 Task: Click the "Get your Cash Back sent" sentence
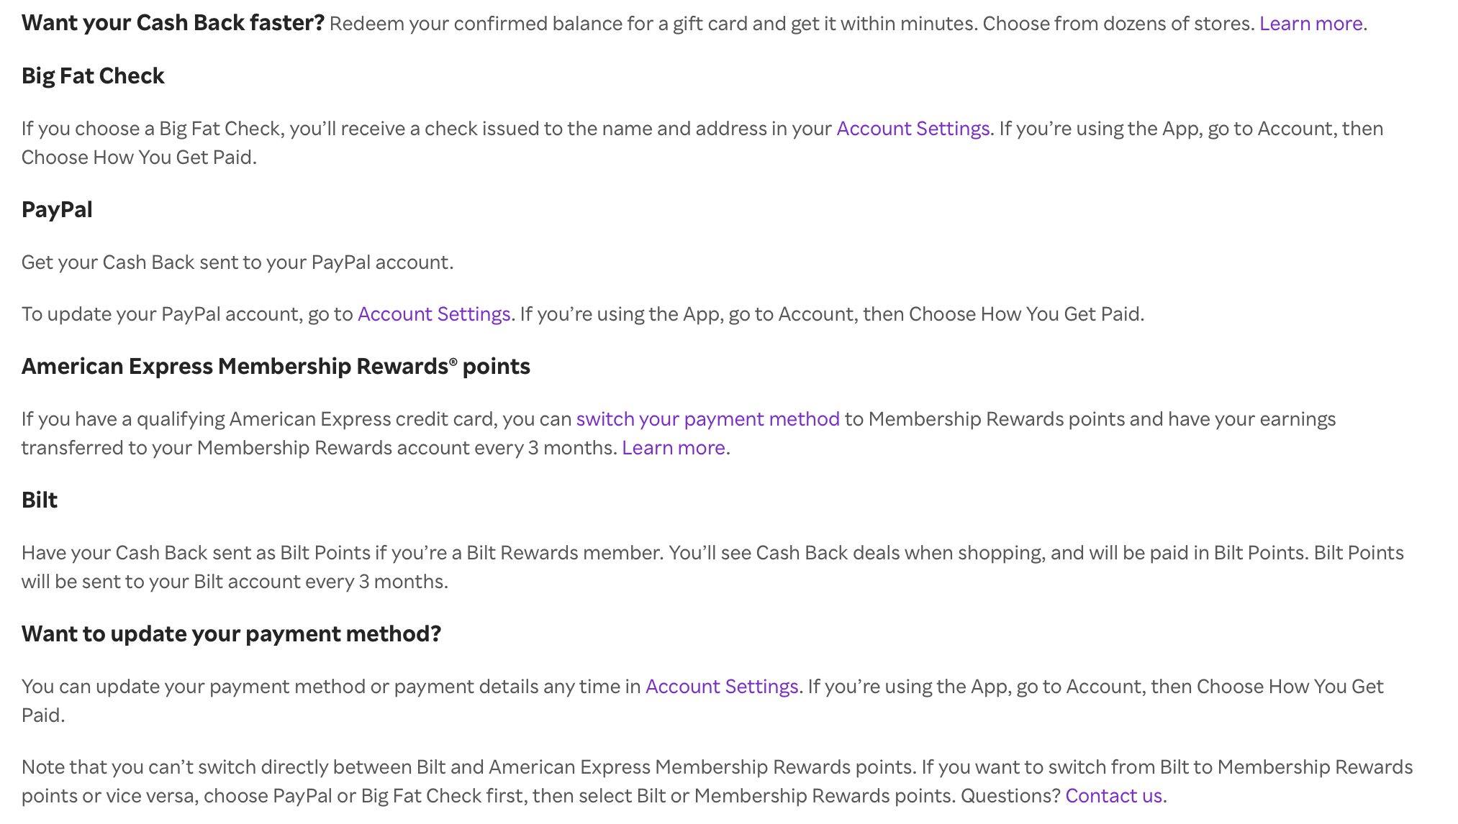tap(237, 262)
